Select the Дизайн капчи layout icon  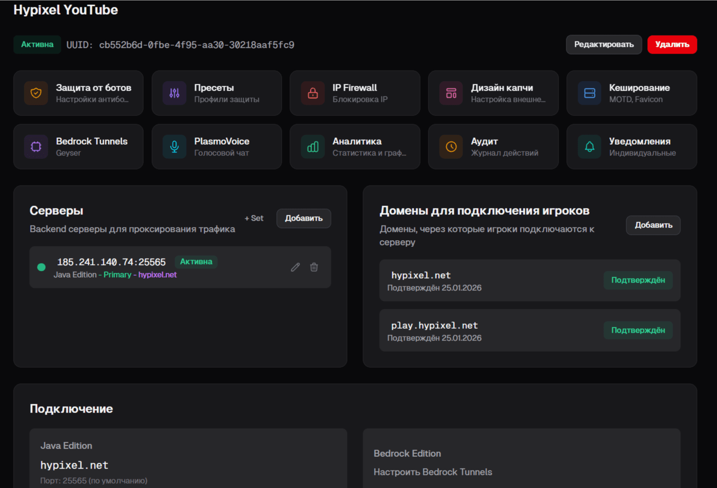(x=451, y=93)
